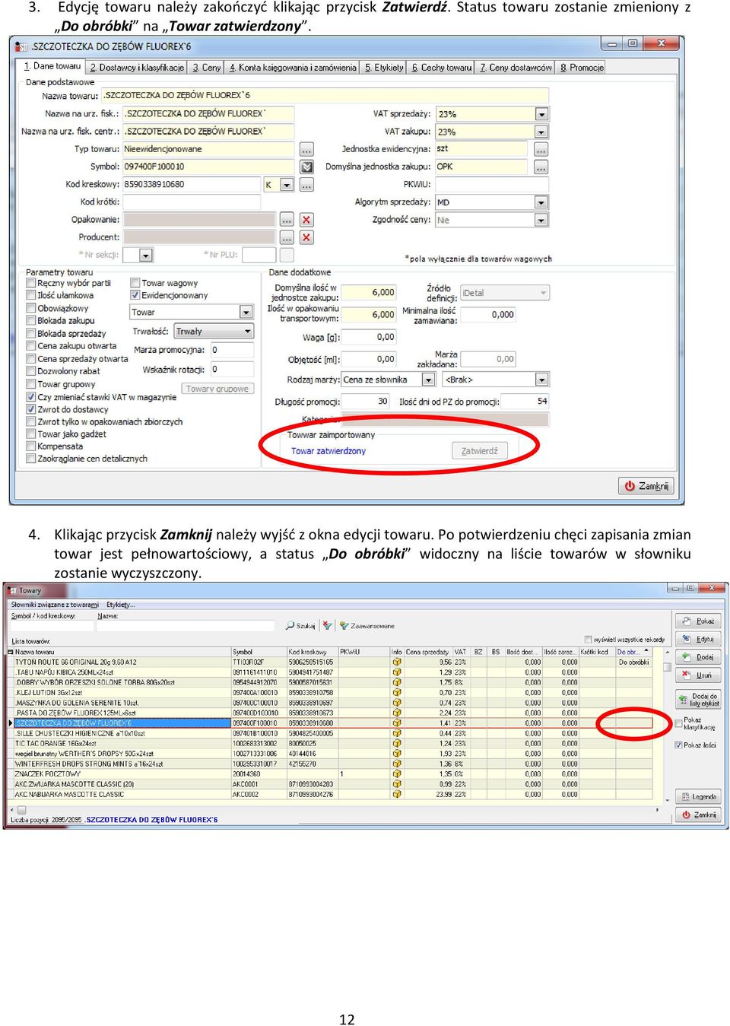Click Info cube icon in TYTOŃ ROUTE 66 row
This screenshot has width=730, height=1026.
pos(396,662)
